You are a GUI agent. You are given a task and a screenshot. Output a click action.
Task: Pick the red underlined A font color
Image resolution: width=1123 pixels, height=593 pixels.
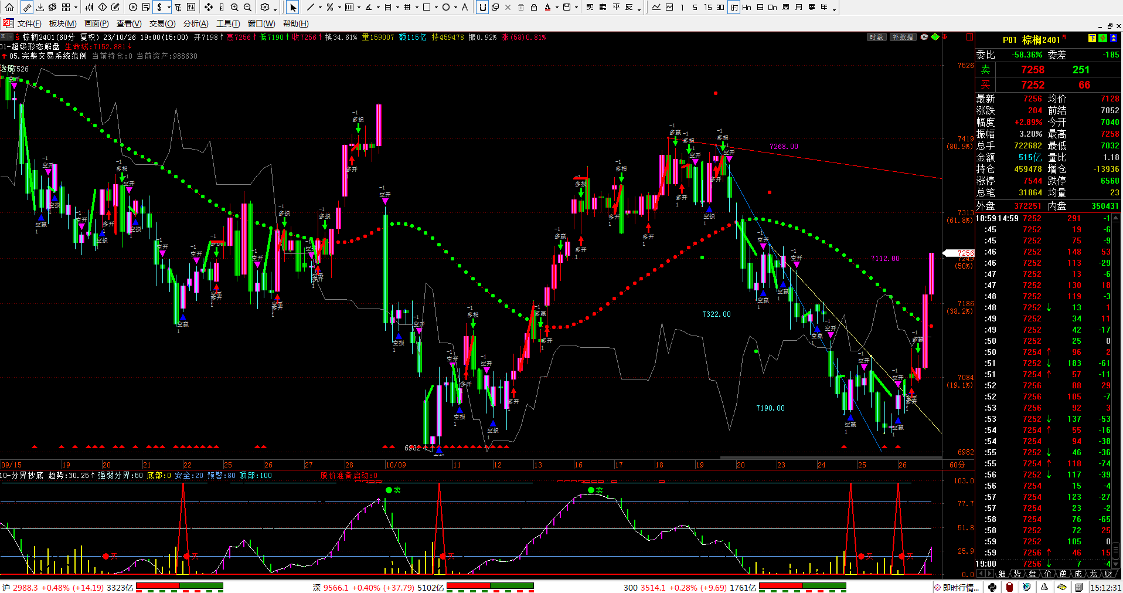pyautogui.click(x=547, y=7)
